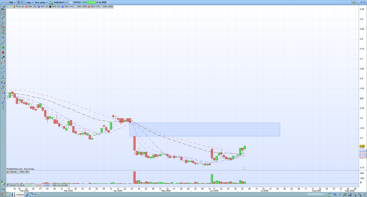Toggle the Price legend entry
Image resolution: width=367 pixels, height=197 pixels.
(17, 6)
